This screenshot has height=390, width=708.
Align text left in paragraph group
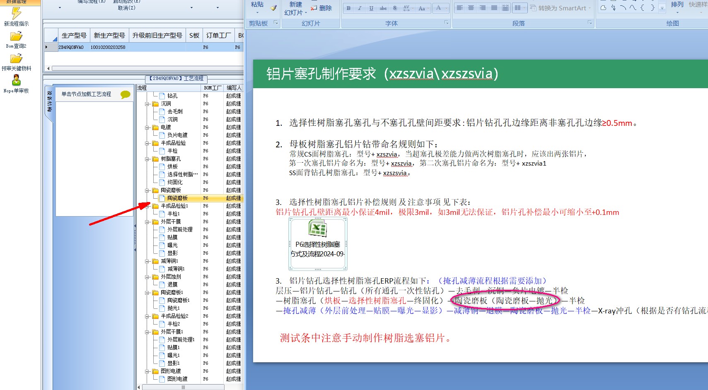pyautogui.click(x=459, y=8)
